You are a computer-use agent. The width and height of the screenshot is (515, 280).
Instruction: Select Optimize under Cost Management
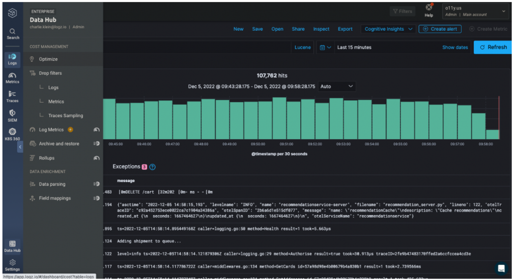[x=63, y=59]
